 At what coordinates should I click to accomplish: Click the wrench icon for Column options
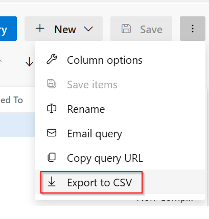[x=52, y=59]
